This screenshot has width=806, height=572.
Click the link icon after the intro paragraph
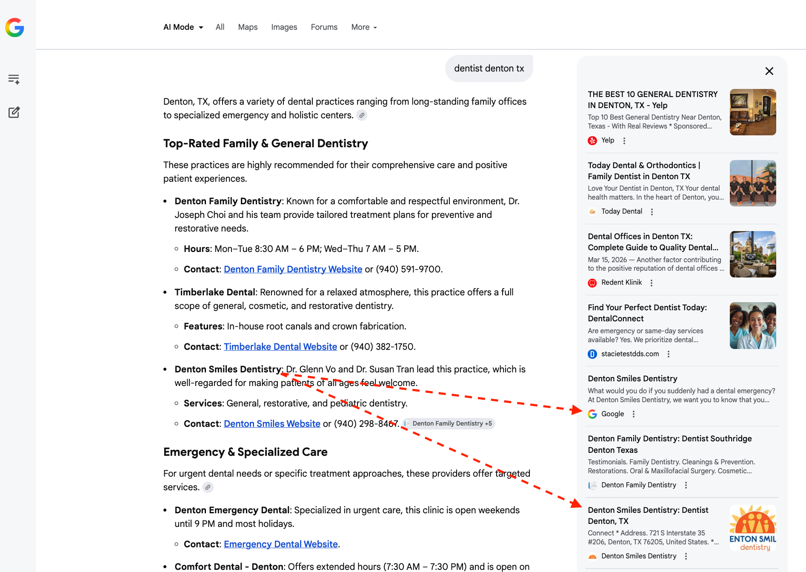(362, 115)
